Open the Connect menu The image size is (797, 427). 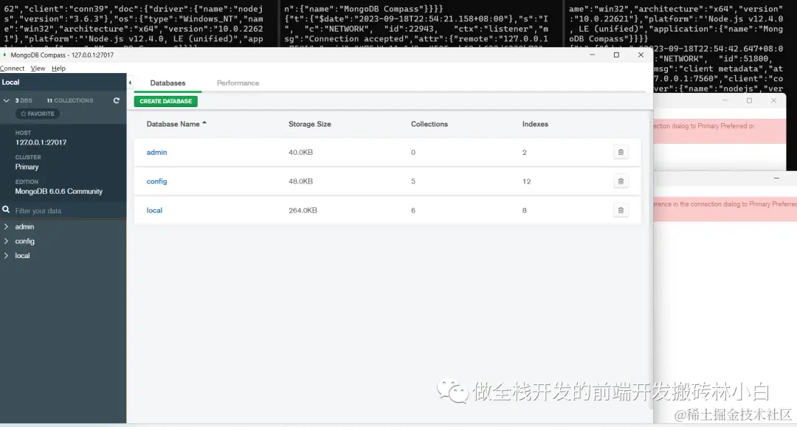pos(12,68)
